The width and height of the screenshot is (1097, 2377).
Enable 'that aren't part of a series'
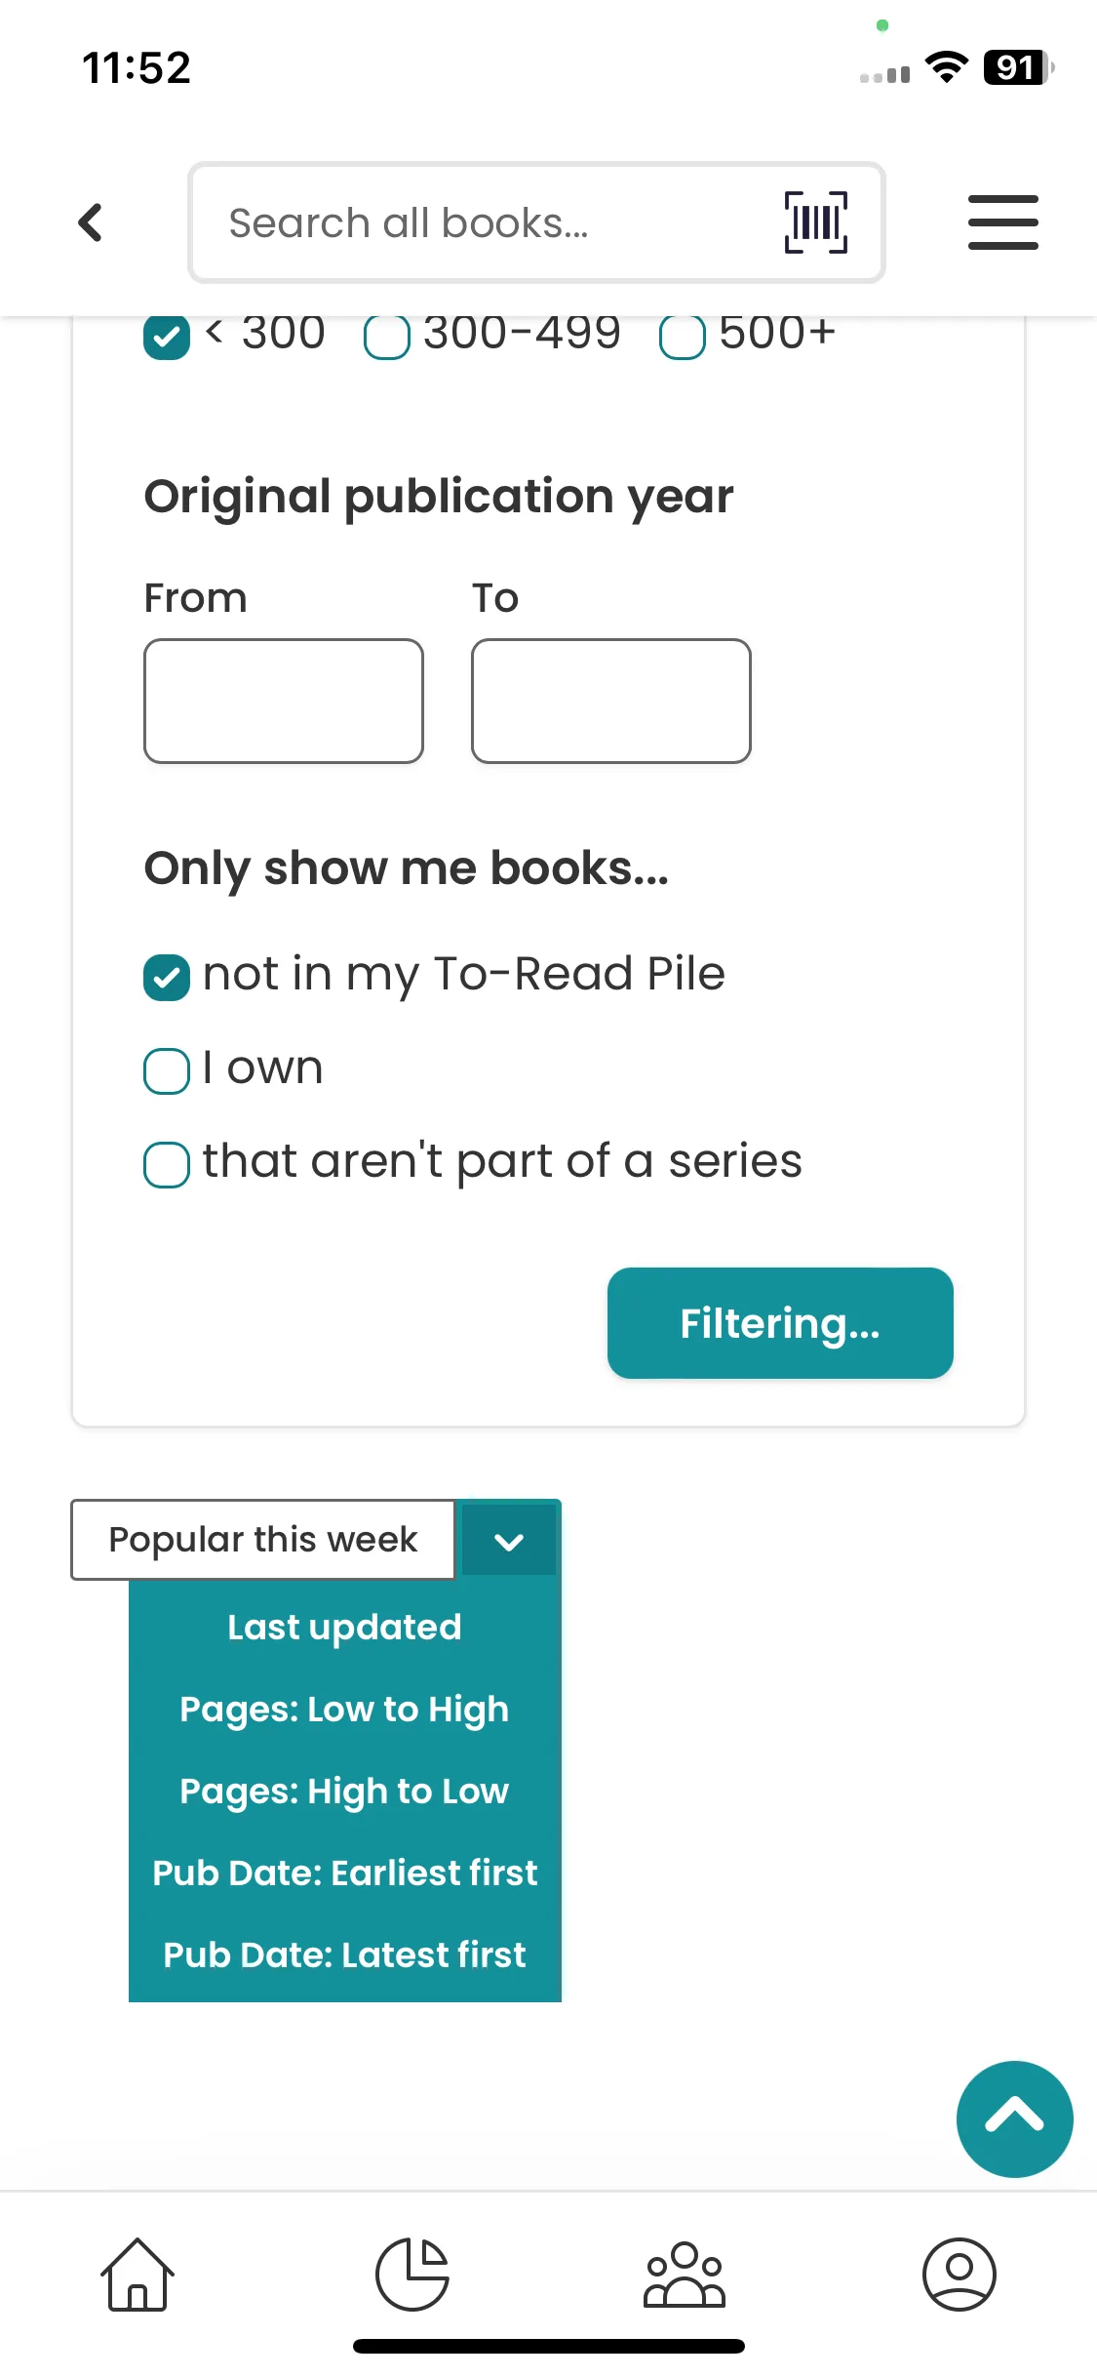(x=167, y=1165)
